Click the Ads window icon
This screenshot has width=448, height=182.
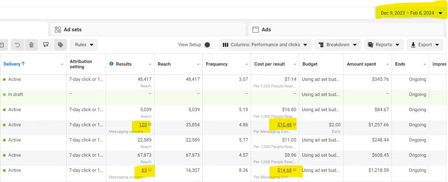pyautogui.click(x=256, y=29)
